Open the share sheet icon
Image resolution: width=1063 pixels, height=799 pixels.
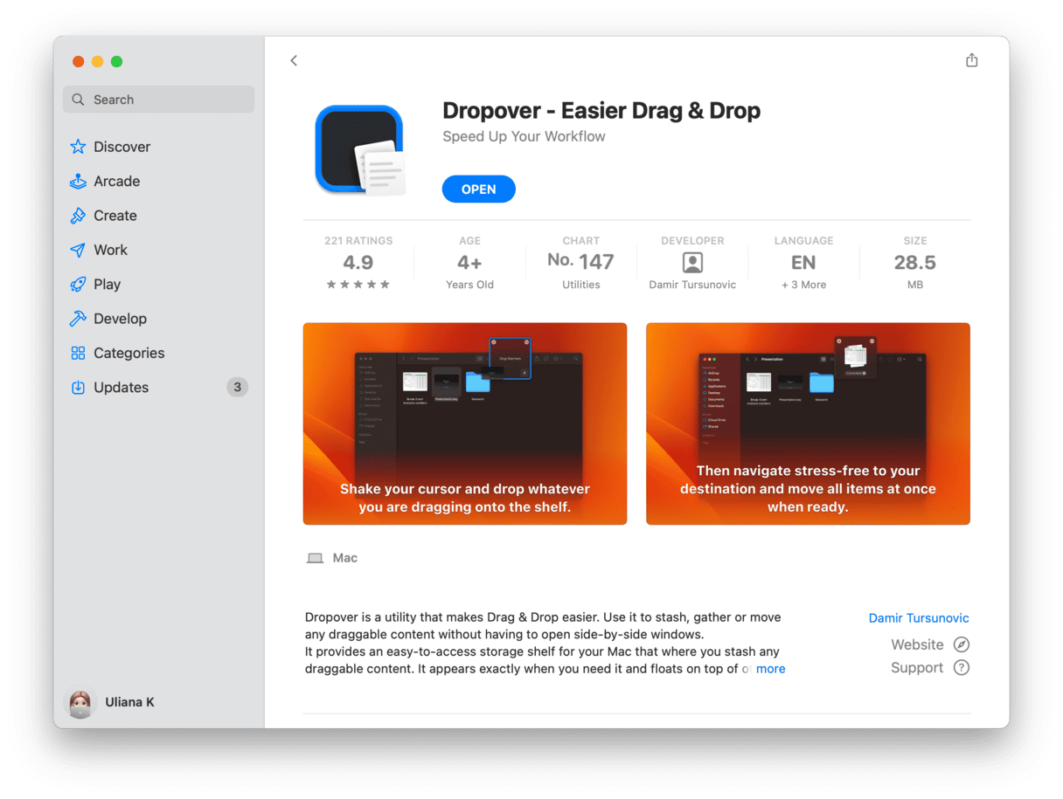pos(971,60)
